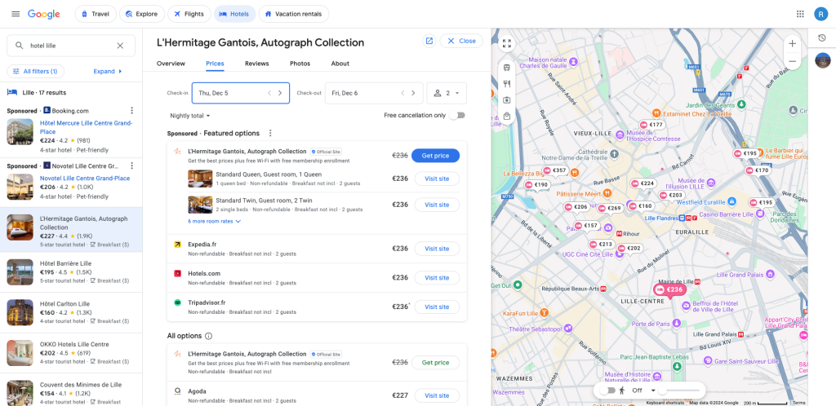Show shopping layer on the map
The image size is (836, 406).
click(506, 116)
